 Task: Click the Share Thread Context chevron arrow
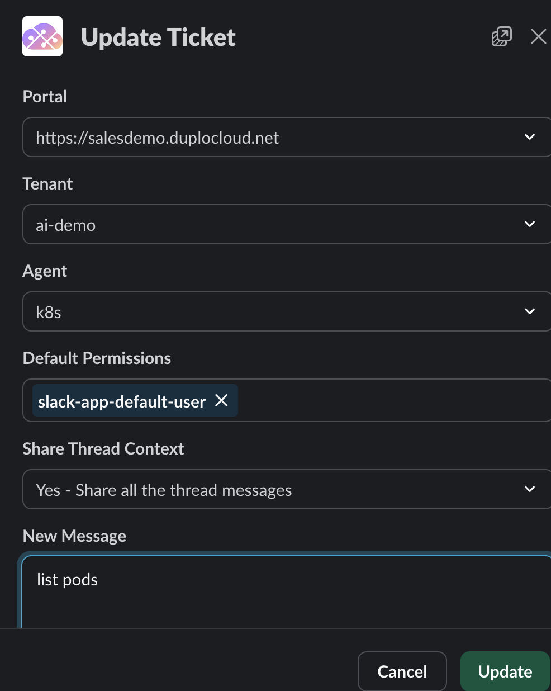[x=530, y=489]
